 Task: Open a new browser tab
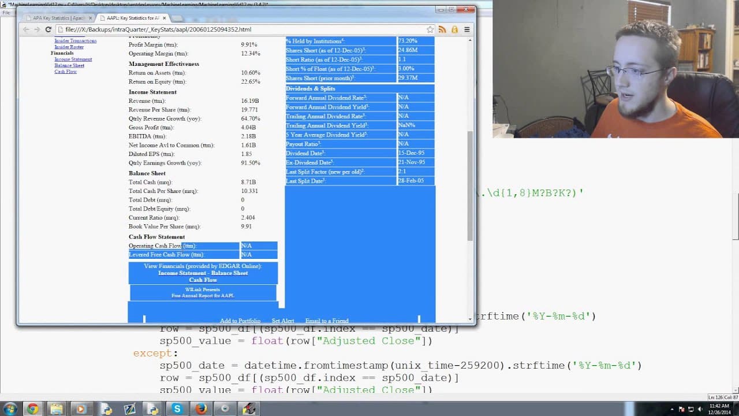click(x=177, y=18)
